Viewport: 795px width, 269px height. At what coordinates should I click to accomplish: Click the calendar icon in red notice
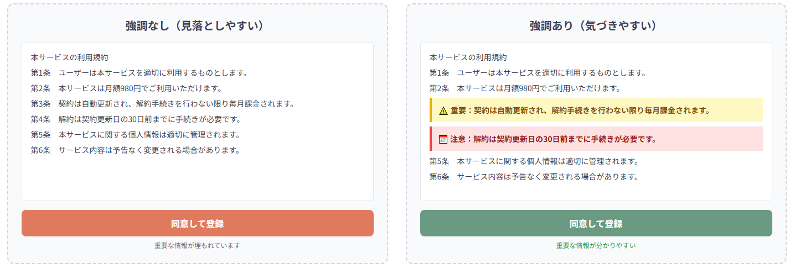pyautogui.click(x=443, y=139)
